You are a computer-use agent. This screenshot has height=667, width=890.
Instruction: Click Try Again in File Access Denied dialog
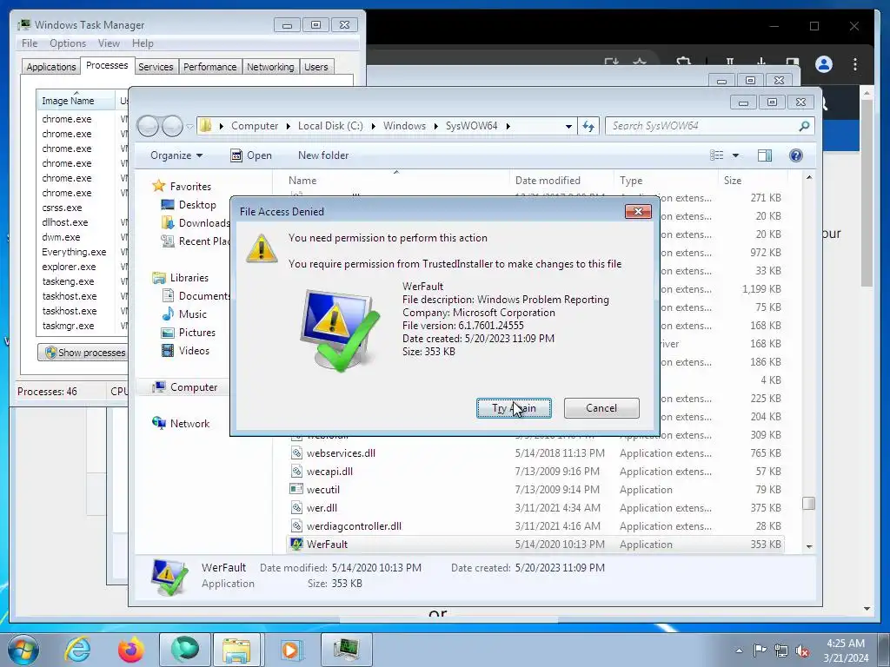click(x=514, y=408)
